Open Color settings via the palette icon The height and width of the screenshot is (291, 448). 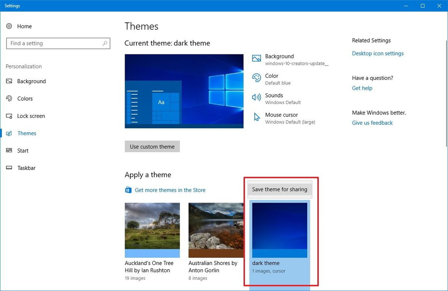[256, 78]
